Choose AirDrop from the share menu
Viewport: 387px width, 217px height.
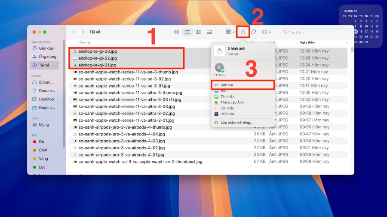pyautogui.click(x=226, y=85)
